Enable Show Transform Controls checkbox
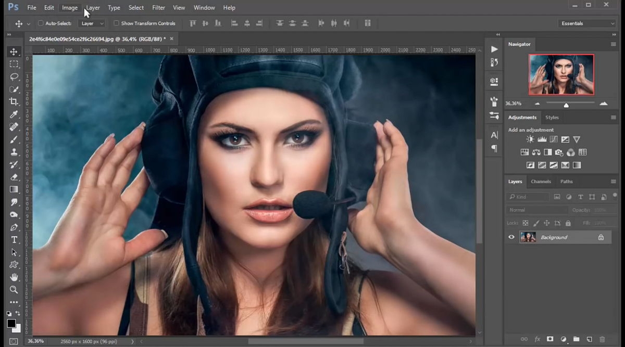The image size is (625, 347). click(x=116, y=23)
